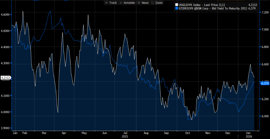Show News on the chart

pyautogui.click(x=143, y=3)
